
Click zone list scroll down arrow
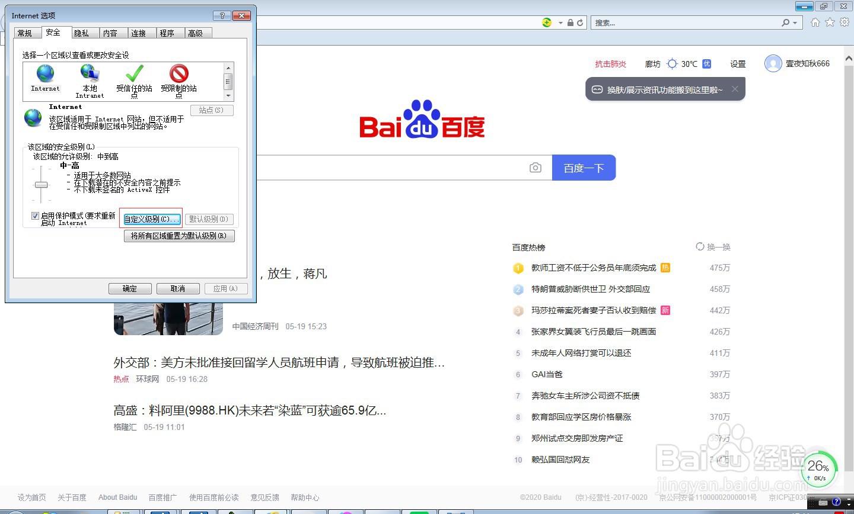tap(228, 96)
